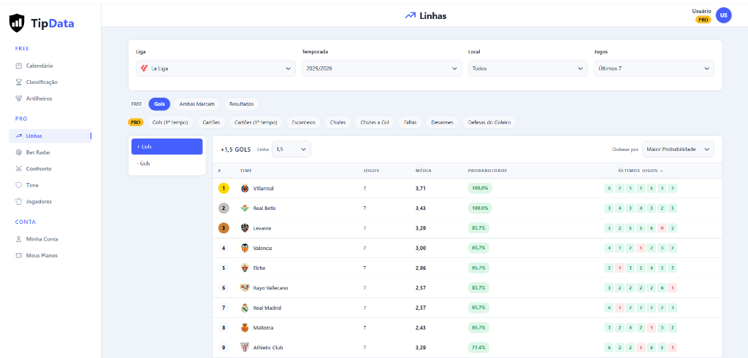This screenshot has width=748, height=358.
Task: Click the Confronto crossed swords icon
Action: pos(18,168)
